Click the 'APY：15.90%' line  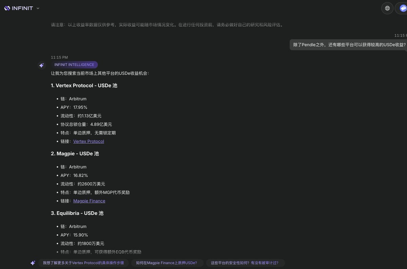74,235
